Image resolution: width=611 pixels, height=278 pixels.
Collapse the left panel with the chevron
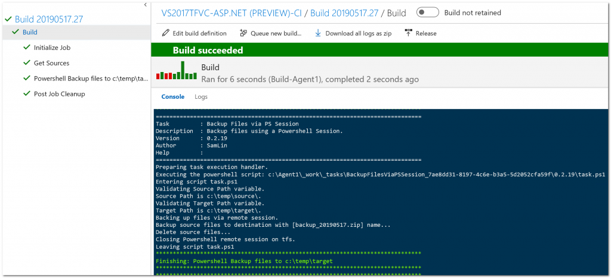[146, 5]
